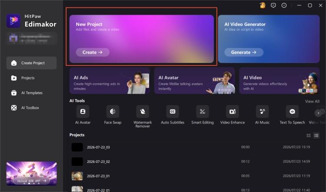Click the Projects folder icon

[x=14, y=78]
